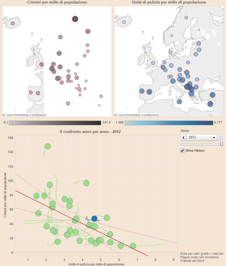Select the darkest top circle on crime map
226x266 pixels.
point(75,19)
